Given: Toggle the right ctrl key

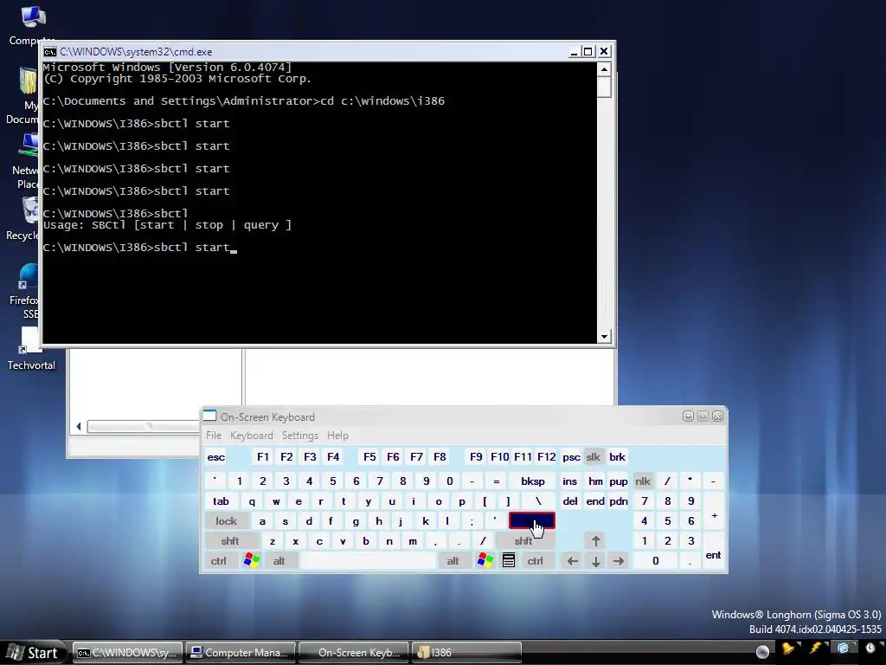Looking at the screenshot, I should point(535,561).
